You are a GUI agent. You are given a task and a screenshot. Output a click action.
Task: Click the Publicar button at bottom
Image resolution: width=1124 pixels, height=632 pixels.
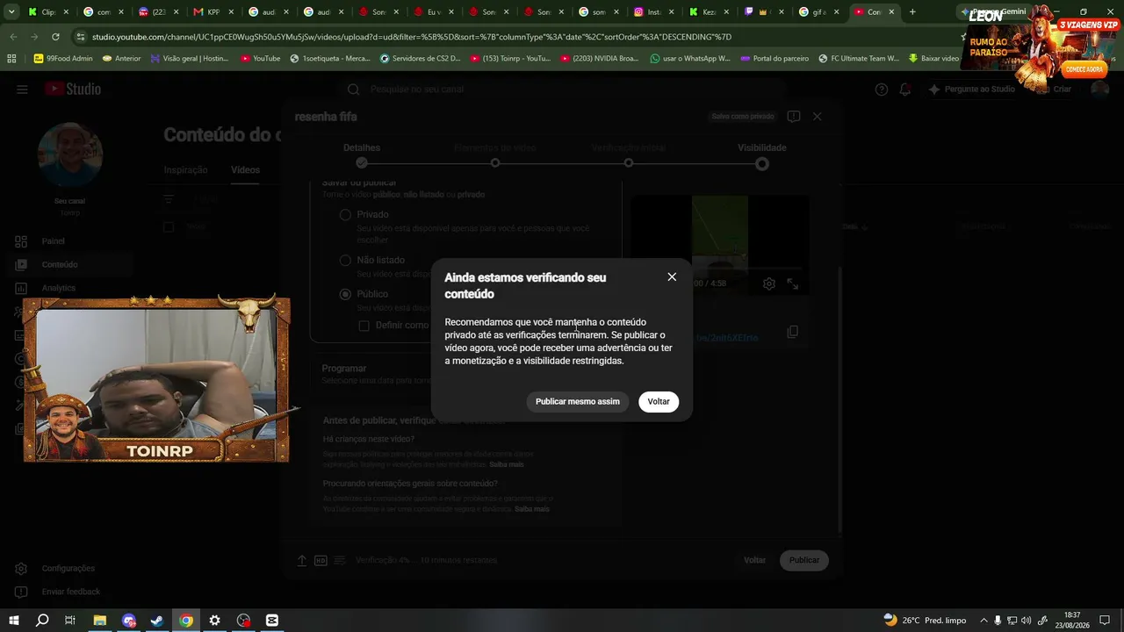coord(804,560)
